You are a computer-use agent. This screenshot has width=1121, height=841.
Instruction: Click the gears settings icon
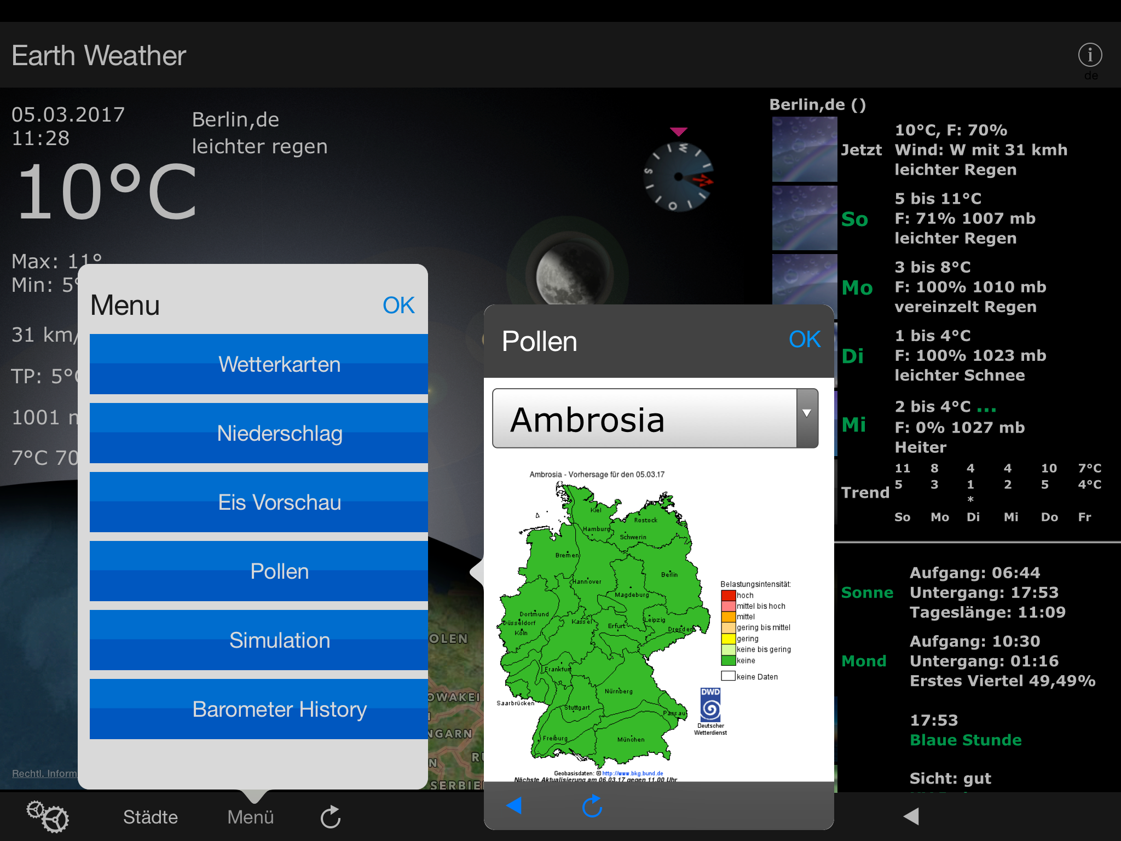[48, 817]
